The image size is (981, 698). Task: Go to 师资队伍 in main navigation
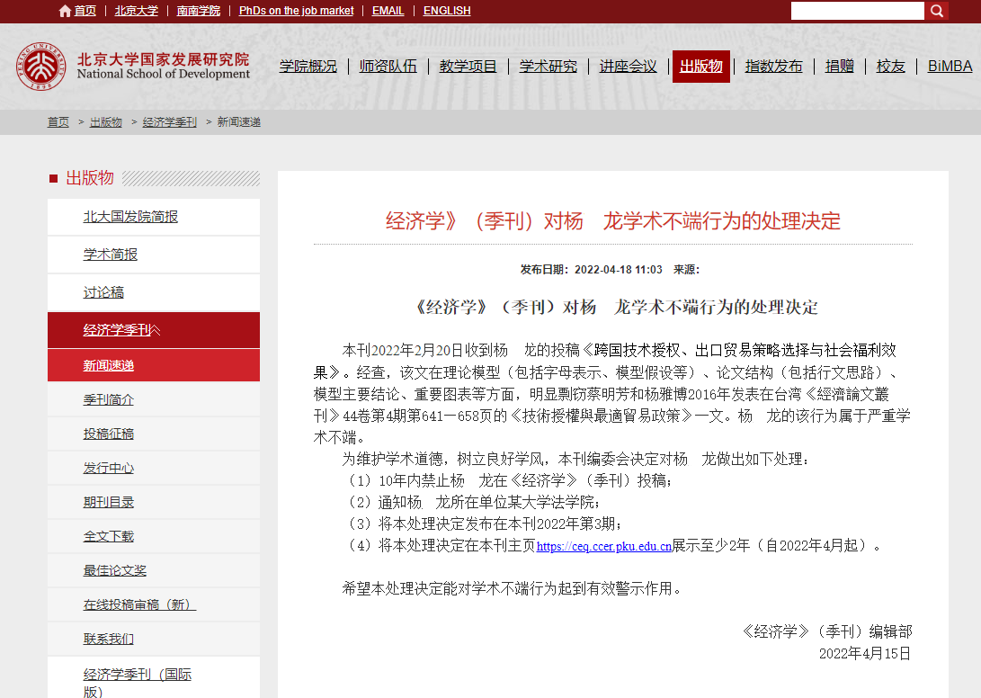point(388,67)
